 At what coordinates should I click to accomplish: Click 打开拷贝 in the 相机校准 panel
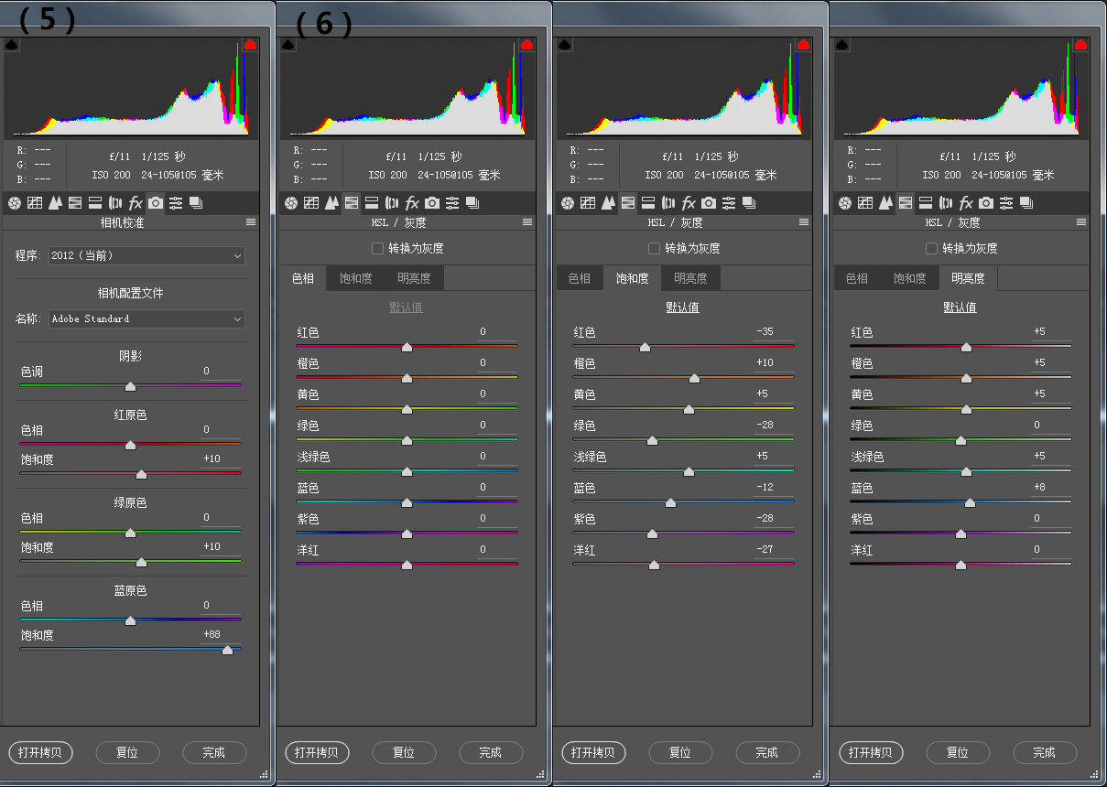click(x=40, y=752)
